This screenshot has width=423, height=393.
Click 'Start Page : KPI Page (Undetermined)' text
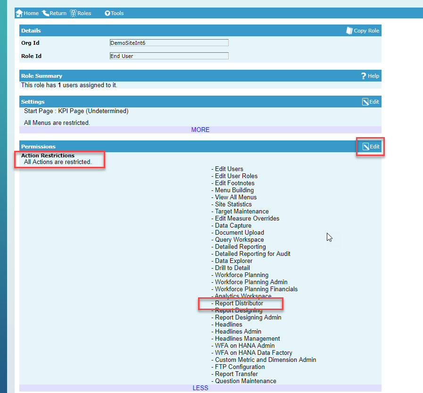pos(76,111)
